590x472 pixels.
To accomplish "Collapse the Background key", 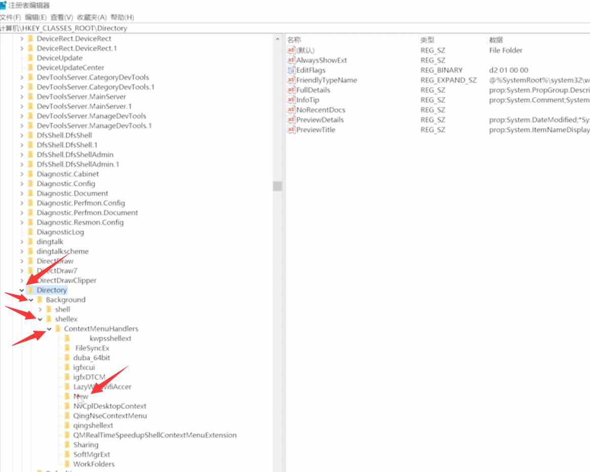I will (x=31, y=300).
